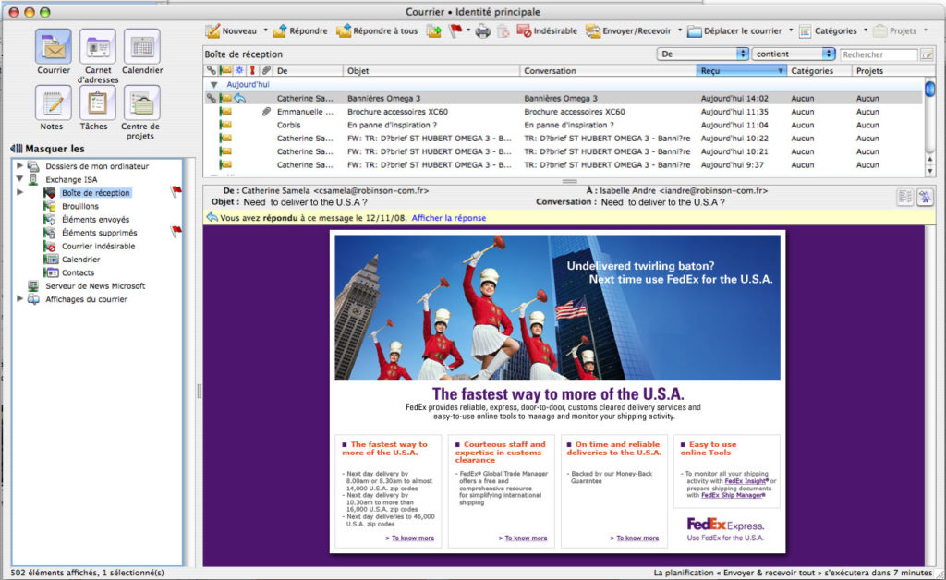Open the Brouillons folder
Screen dimensions: 946x580
79,206
